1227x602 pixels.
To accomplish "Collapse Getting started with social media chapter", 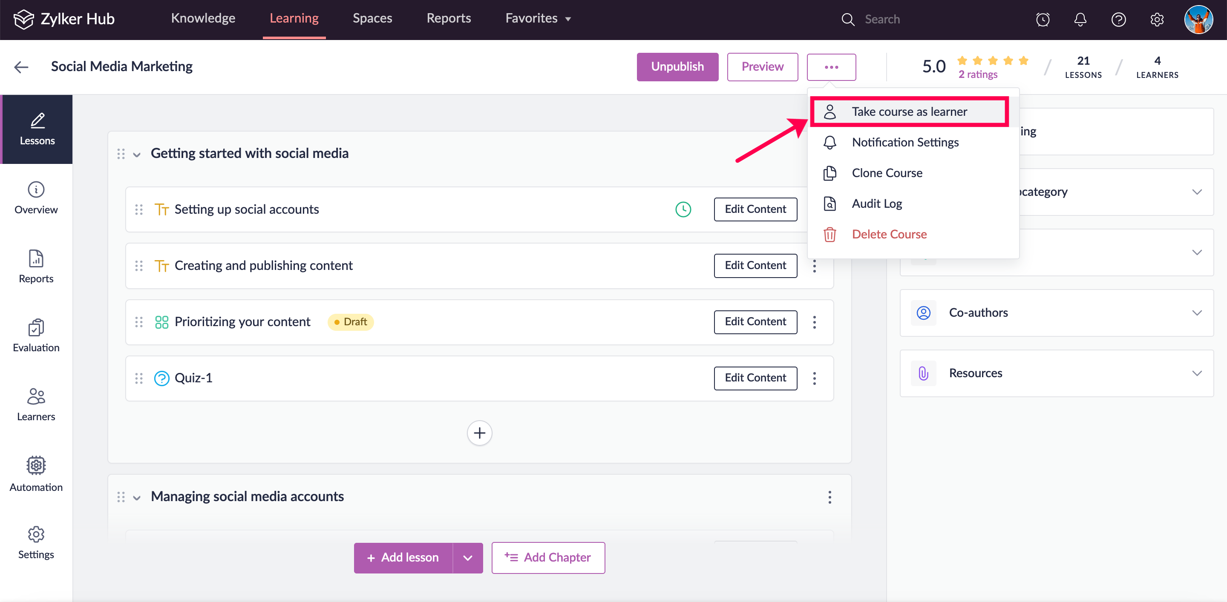I will click(137, 154).
